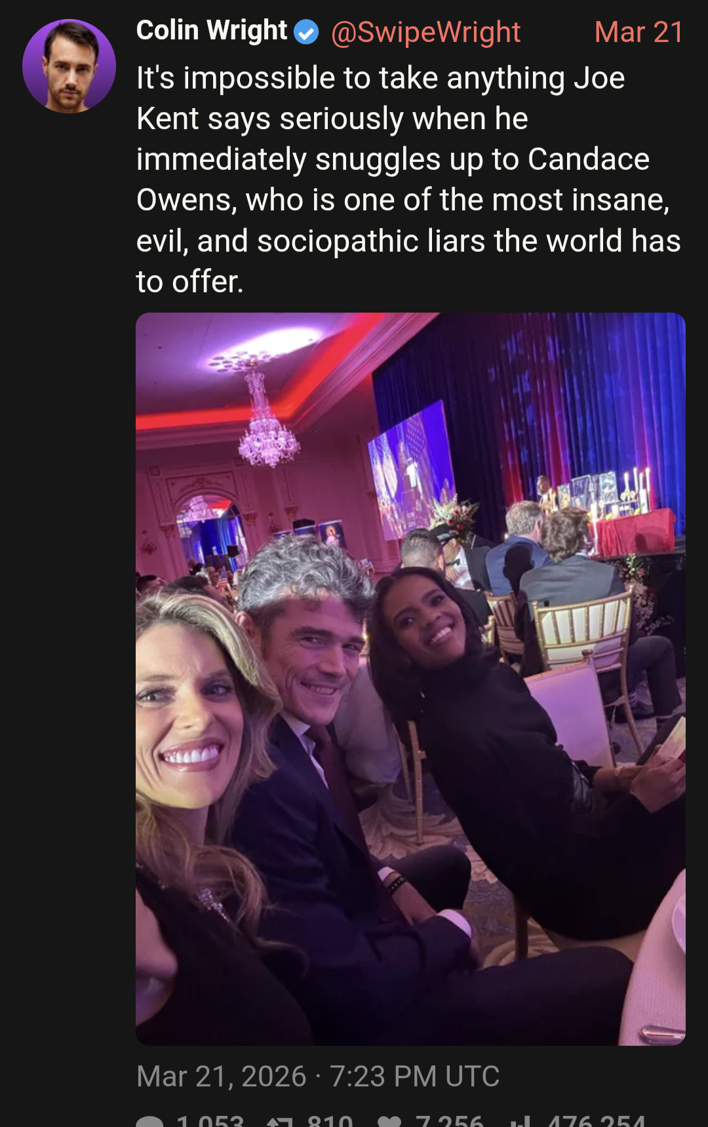This screenshot has width=708, height=1127.
Task: Click the blue verified checkmark badge
Action: pyautogui.click(x=306, y=31)
